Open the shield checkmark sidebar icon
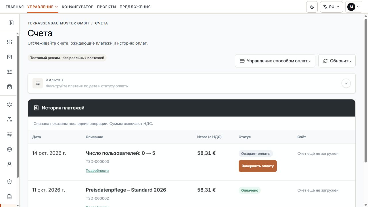The image size is (368, 207). tap(9, 182)
